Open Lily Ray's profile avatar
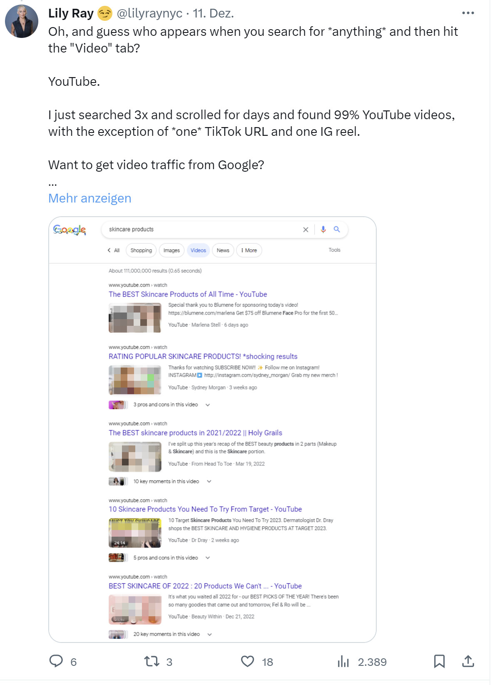 point(22,21)
